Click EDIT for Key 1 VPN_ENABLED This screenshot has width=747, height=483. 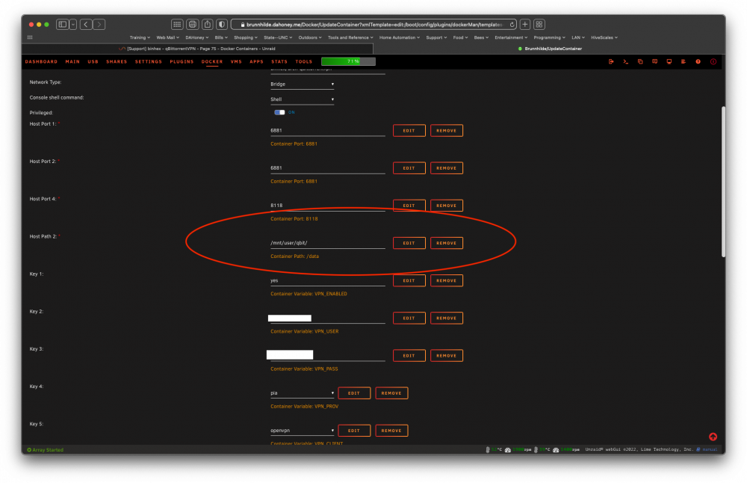409,281
